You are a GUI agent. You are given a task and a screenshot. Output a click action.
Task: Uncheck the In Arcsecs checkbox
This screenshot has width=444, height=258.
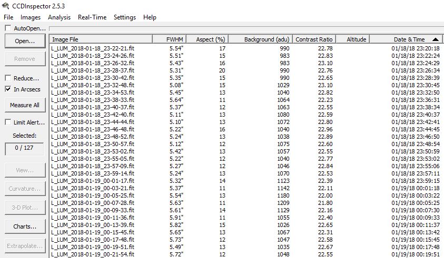8,89
